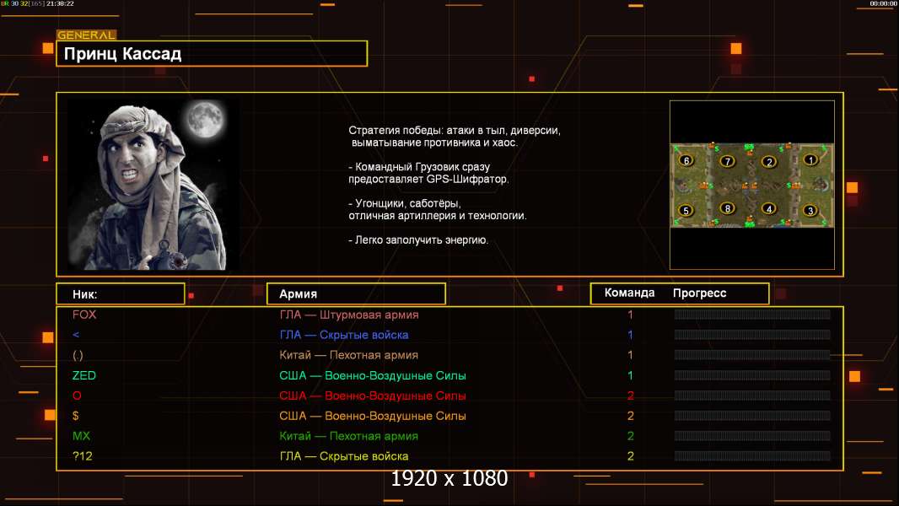This screenshot has height=506, width=899.
Task: Click the GENERAL label tag
Action: pyautogui.click(x=87, y=35)
